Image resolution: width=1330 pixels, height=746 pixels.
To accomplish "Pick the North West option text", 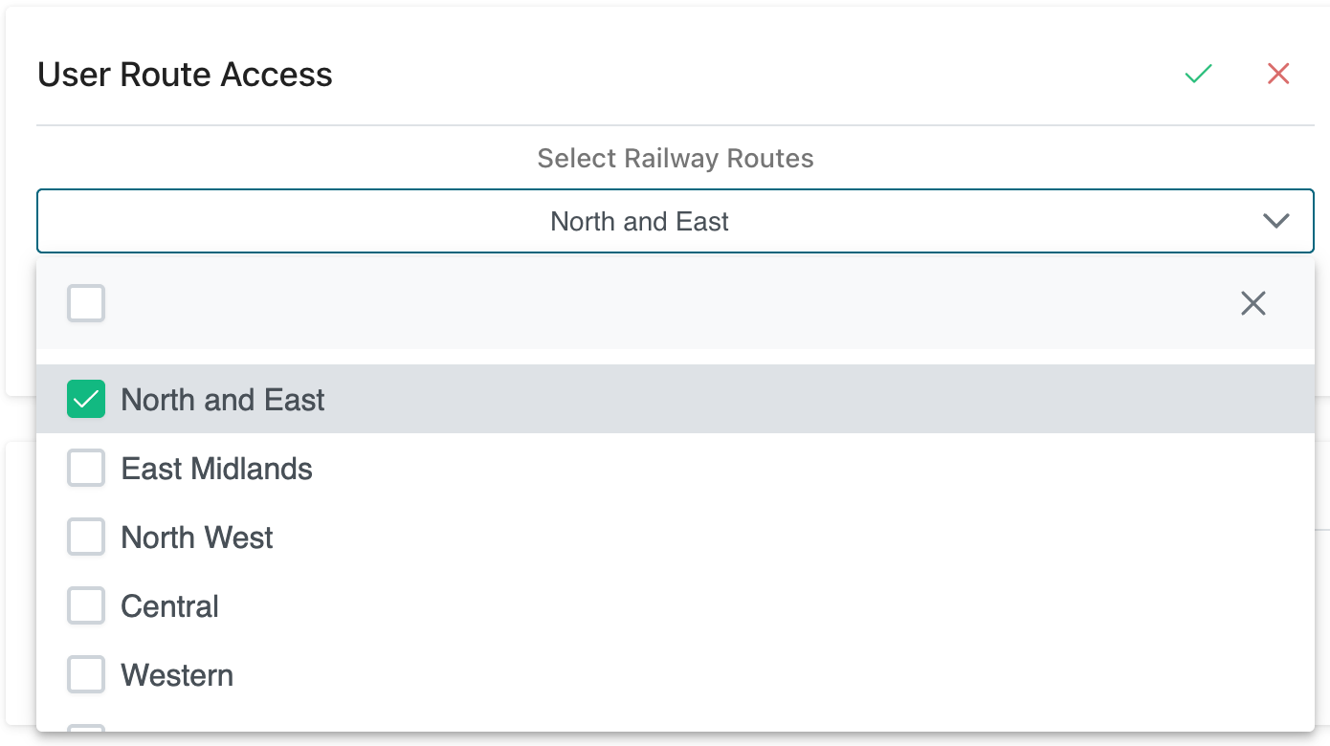I will 197,538.
